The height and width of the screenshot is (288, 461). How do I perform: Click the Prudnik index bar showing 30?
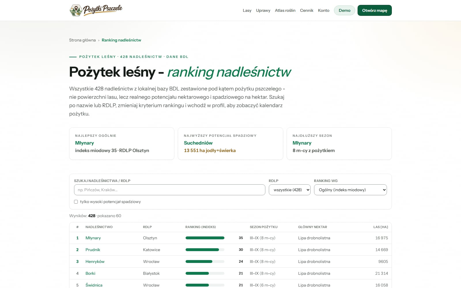pos(205,250)
